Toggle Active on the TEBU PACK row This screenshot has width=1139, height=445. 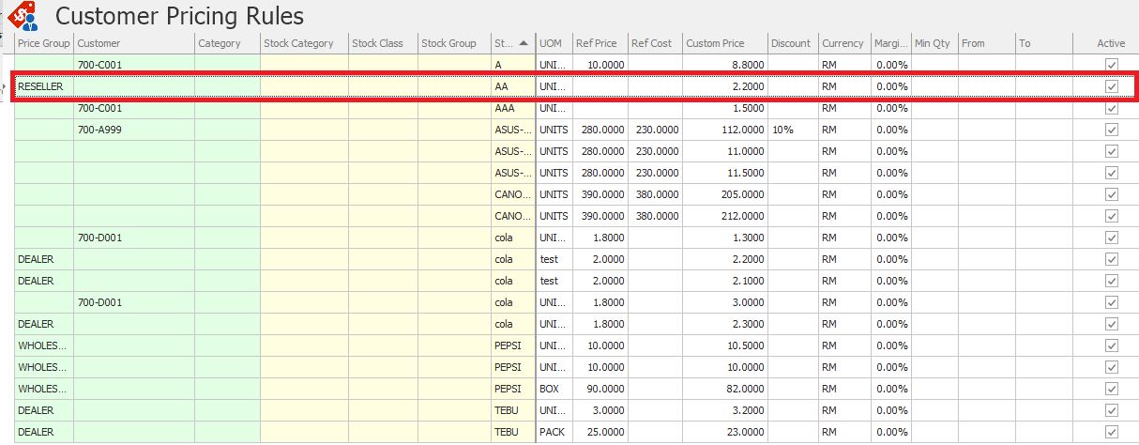pyautogui.click(x=1112, y=432)
